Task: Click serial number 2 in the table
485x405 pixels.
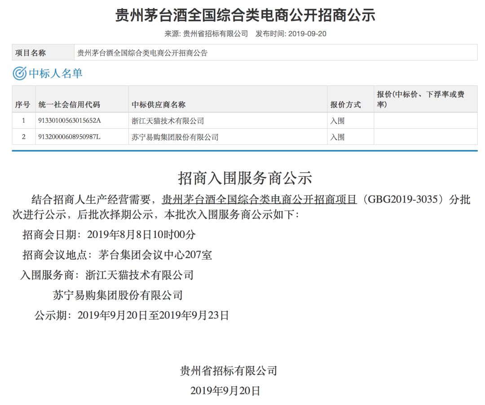Action: [x=23, y=136]
